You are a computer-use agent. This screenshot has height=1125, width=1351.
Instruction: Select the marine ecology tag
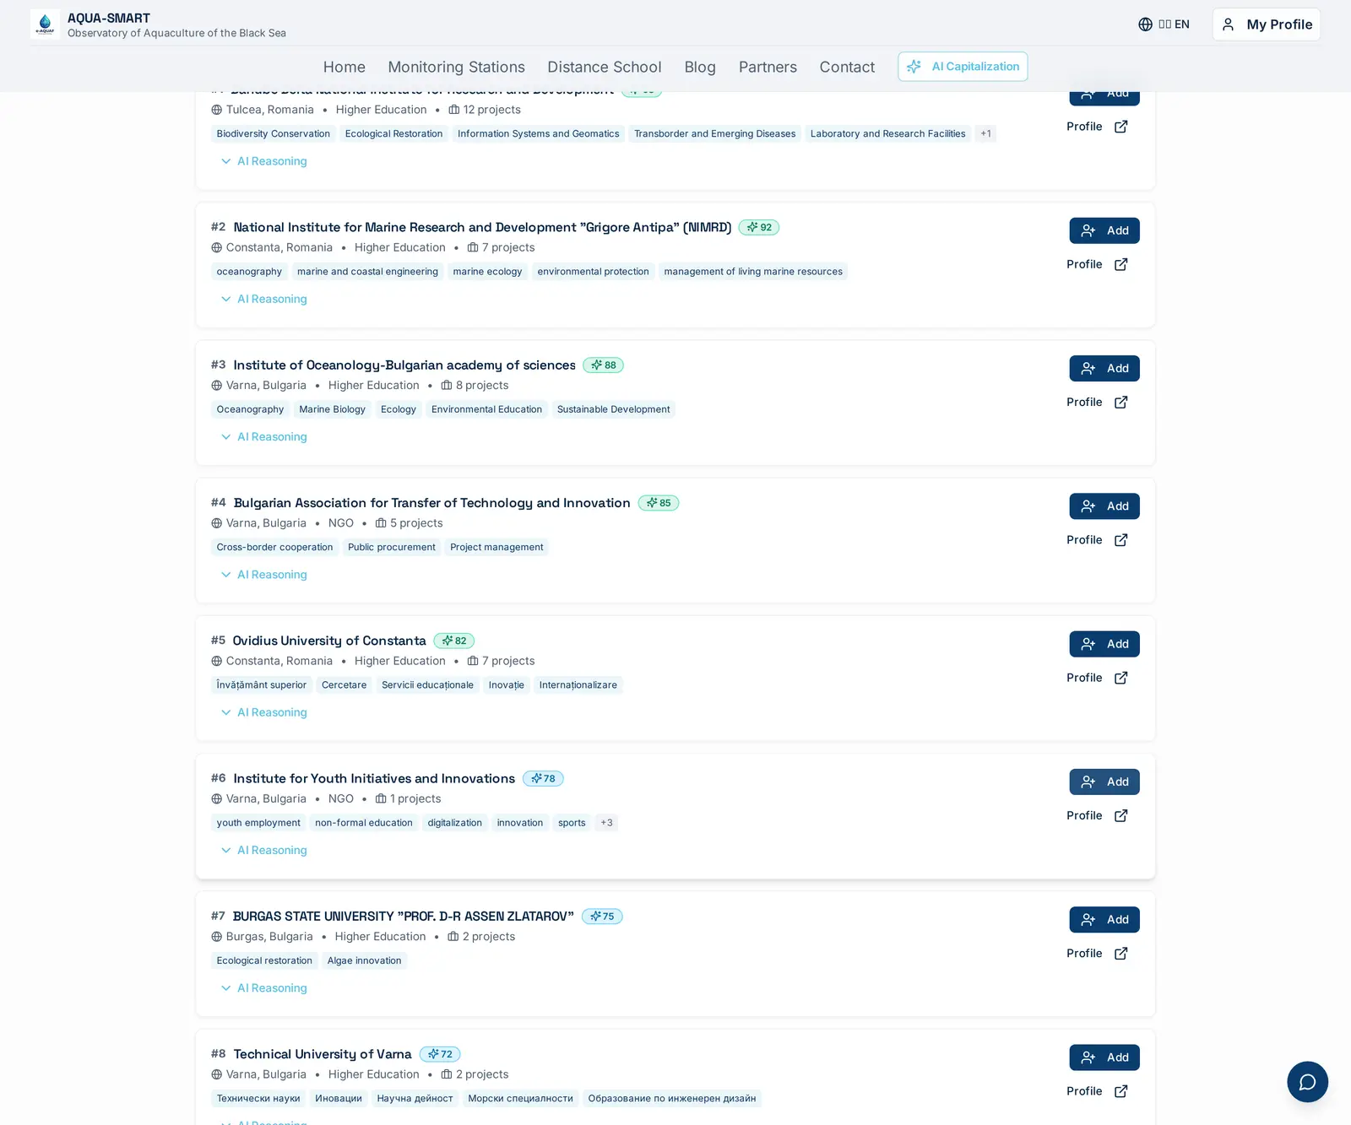[x=487, y=272]
